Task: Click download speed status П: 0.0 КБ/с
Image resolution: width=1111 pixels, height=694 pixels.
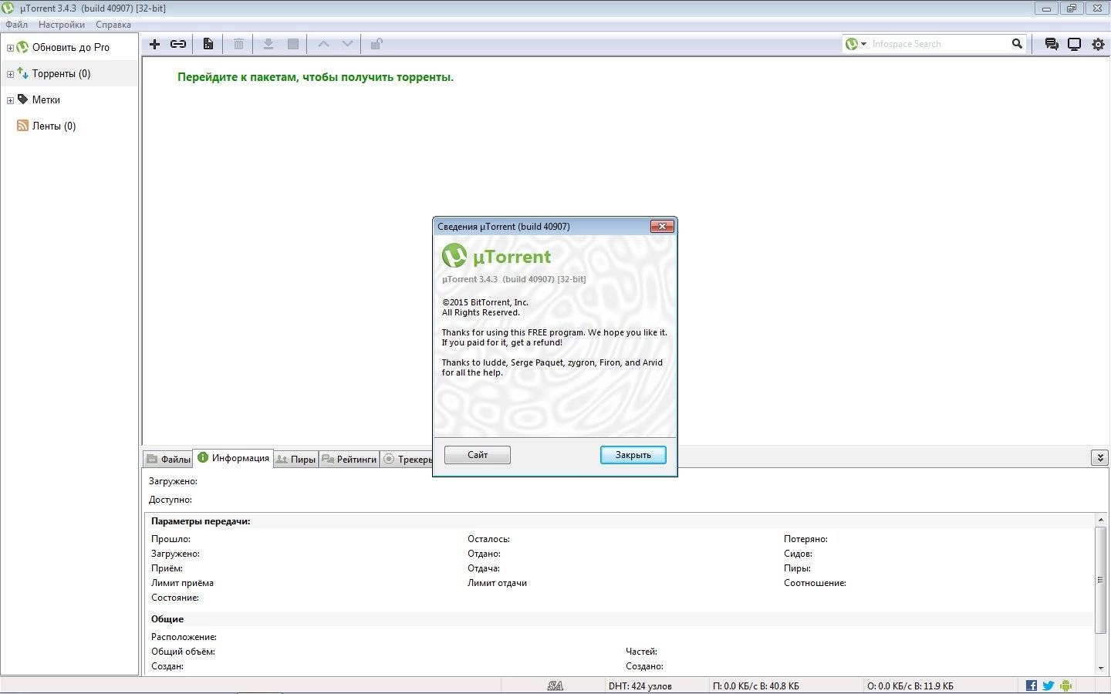Action: pyautogui.click(x=756, y=686)
